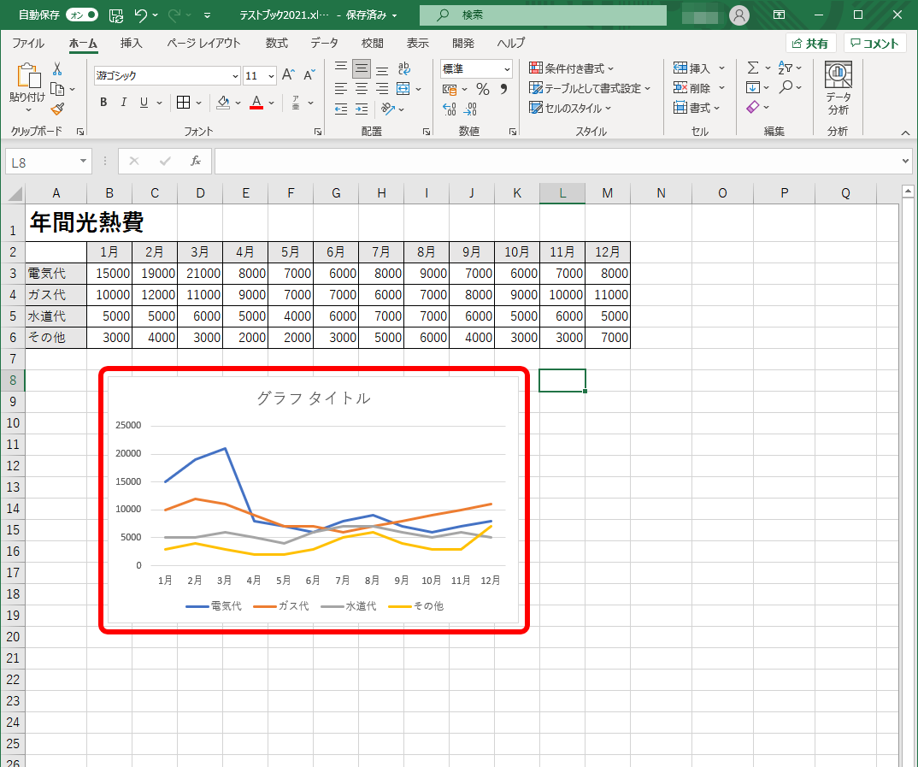Align text right
This screenshot has height=767, width=918.
(x=382, y=89)
